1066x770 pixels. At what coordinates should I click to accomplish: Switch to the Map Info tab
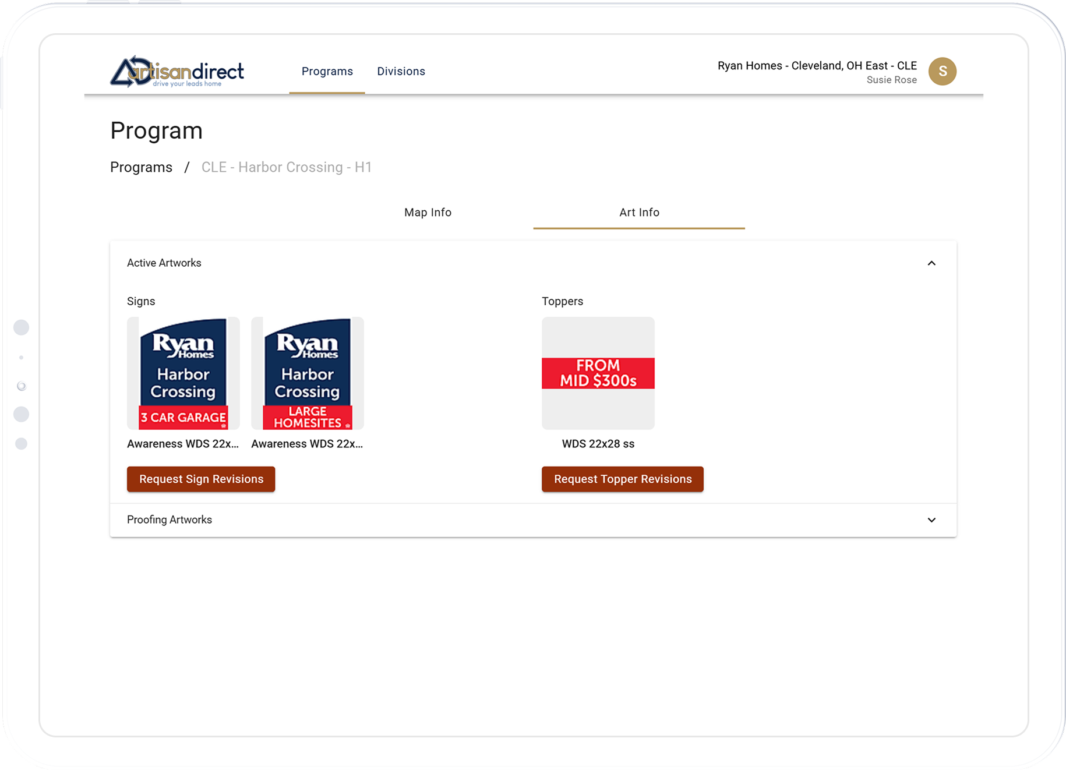[428, 212]
